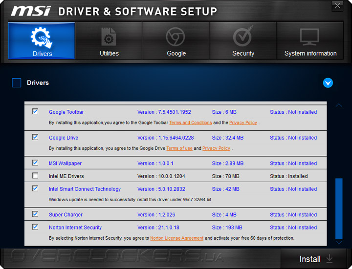
Task: Click the Utilities document gear icon
Action: click(109, 38)
